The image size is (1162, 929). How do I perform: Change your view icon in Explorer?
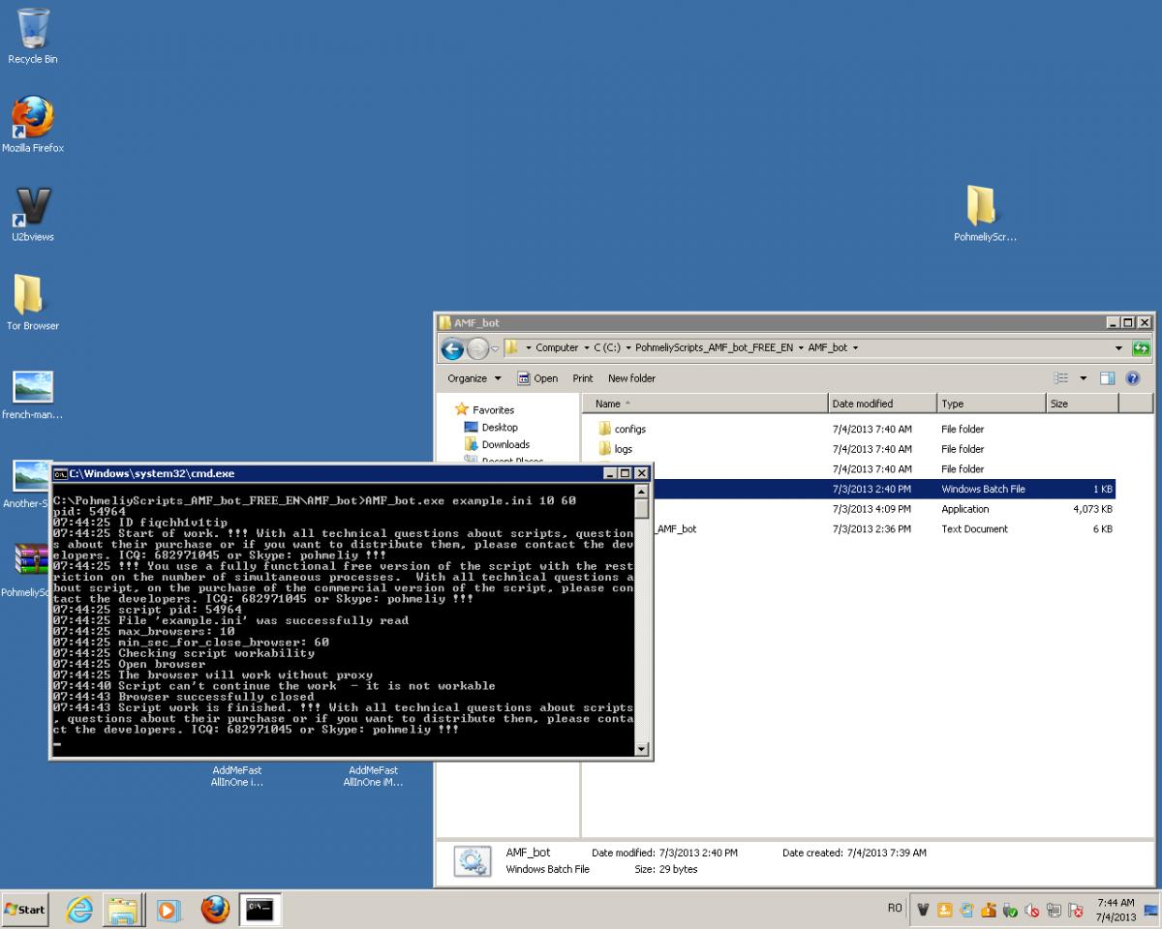1061,378
